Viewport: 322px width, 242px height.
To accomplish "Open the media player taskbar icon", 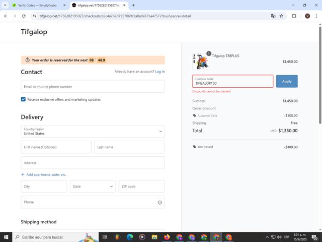I will click(x=142, y=237).
